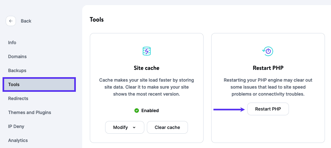
Task: View Analytics from the sidebar
Action: pyautogui.click(x=18, y=140)
